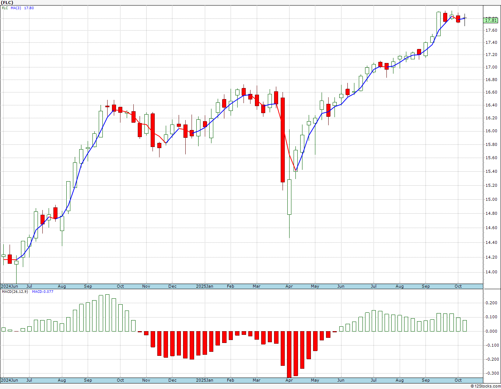
Task: Click the 0.000 MACD axis label
Action: pos(491,331)
